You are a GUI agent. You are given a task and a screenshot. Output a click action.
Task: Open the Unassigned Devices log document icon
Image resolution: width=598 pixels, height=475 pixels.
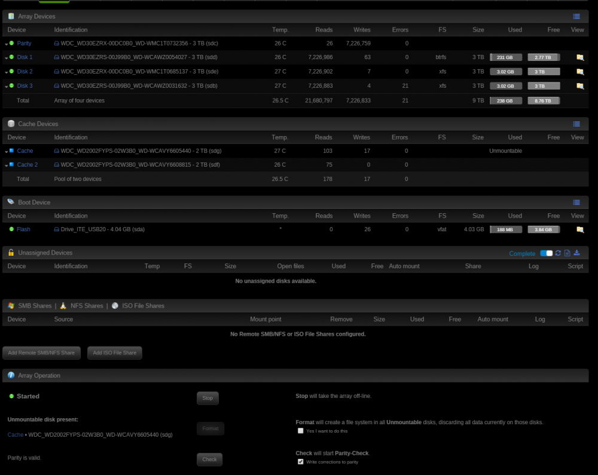click(x=567, y=253)
